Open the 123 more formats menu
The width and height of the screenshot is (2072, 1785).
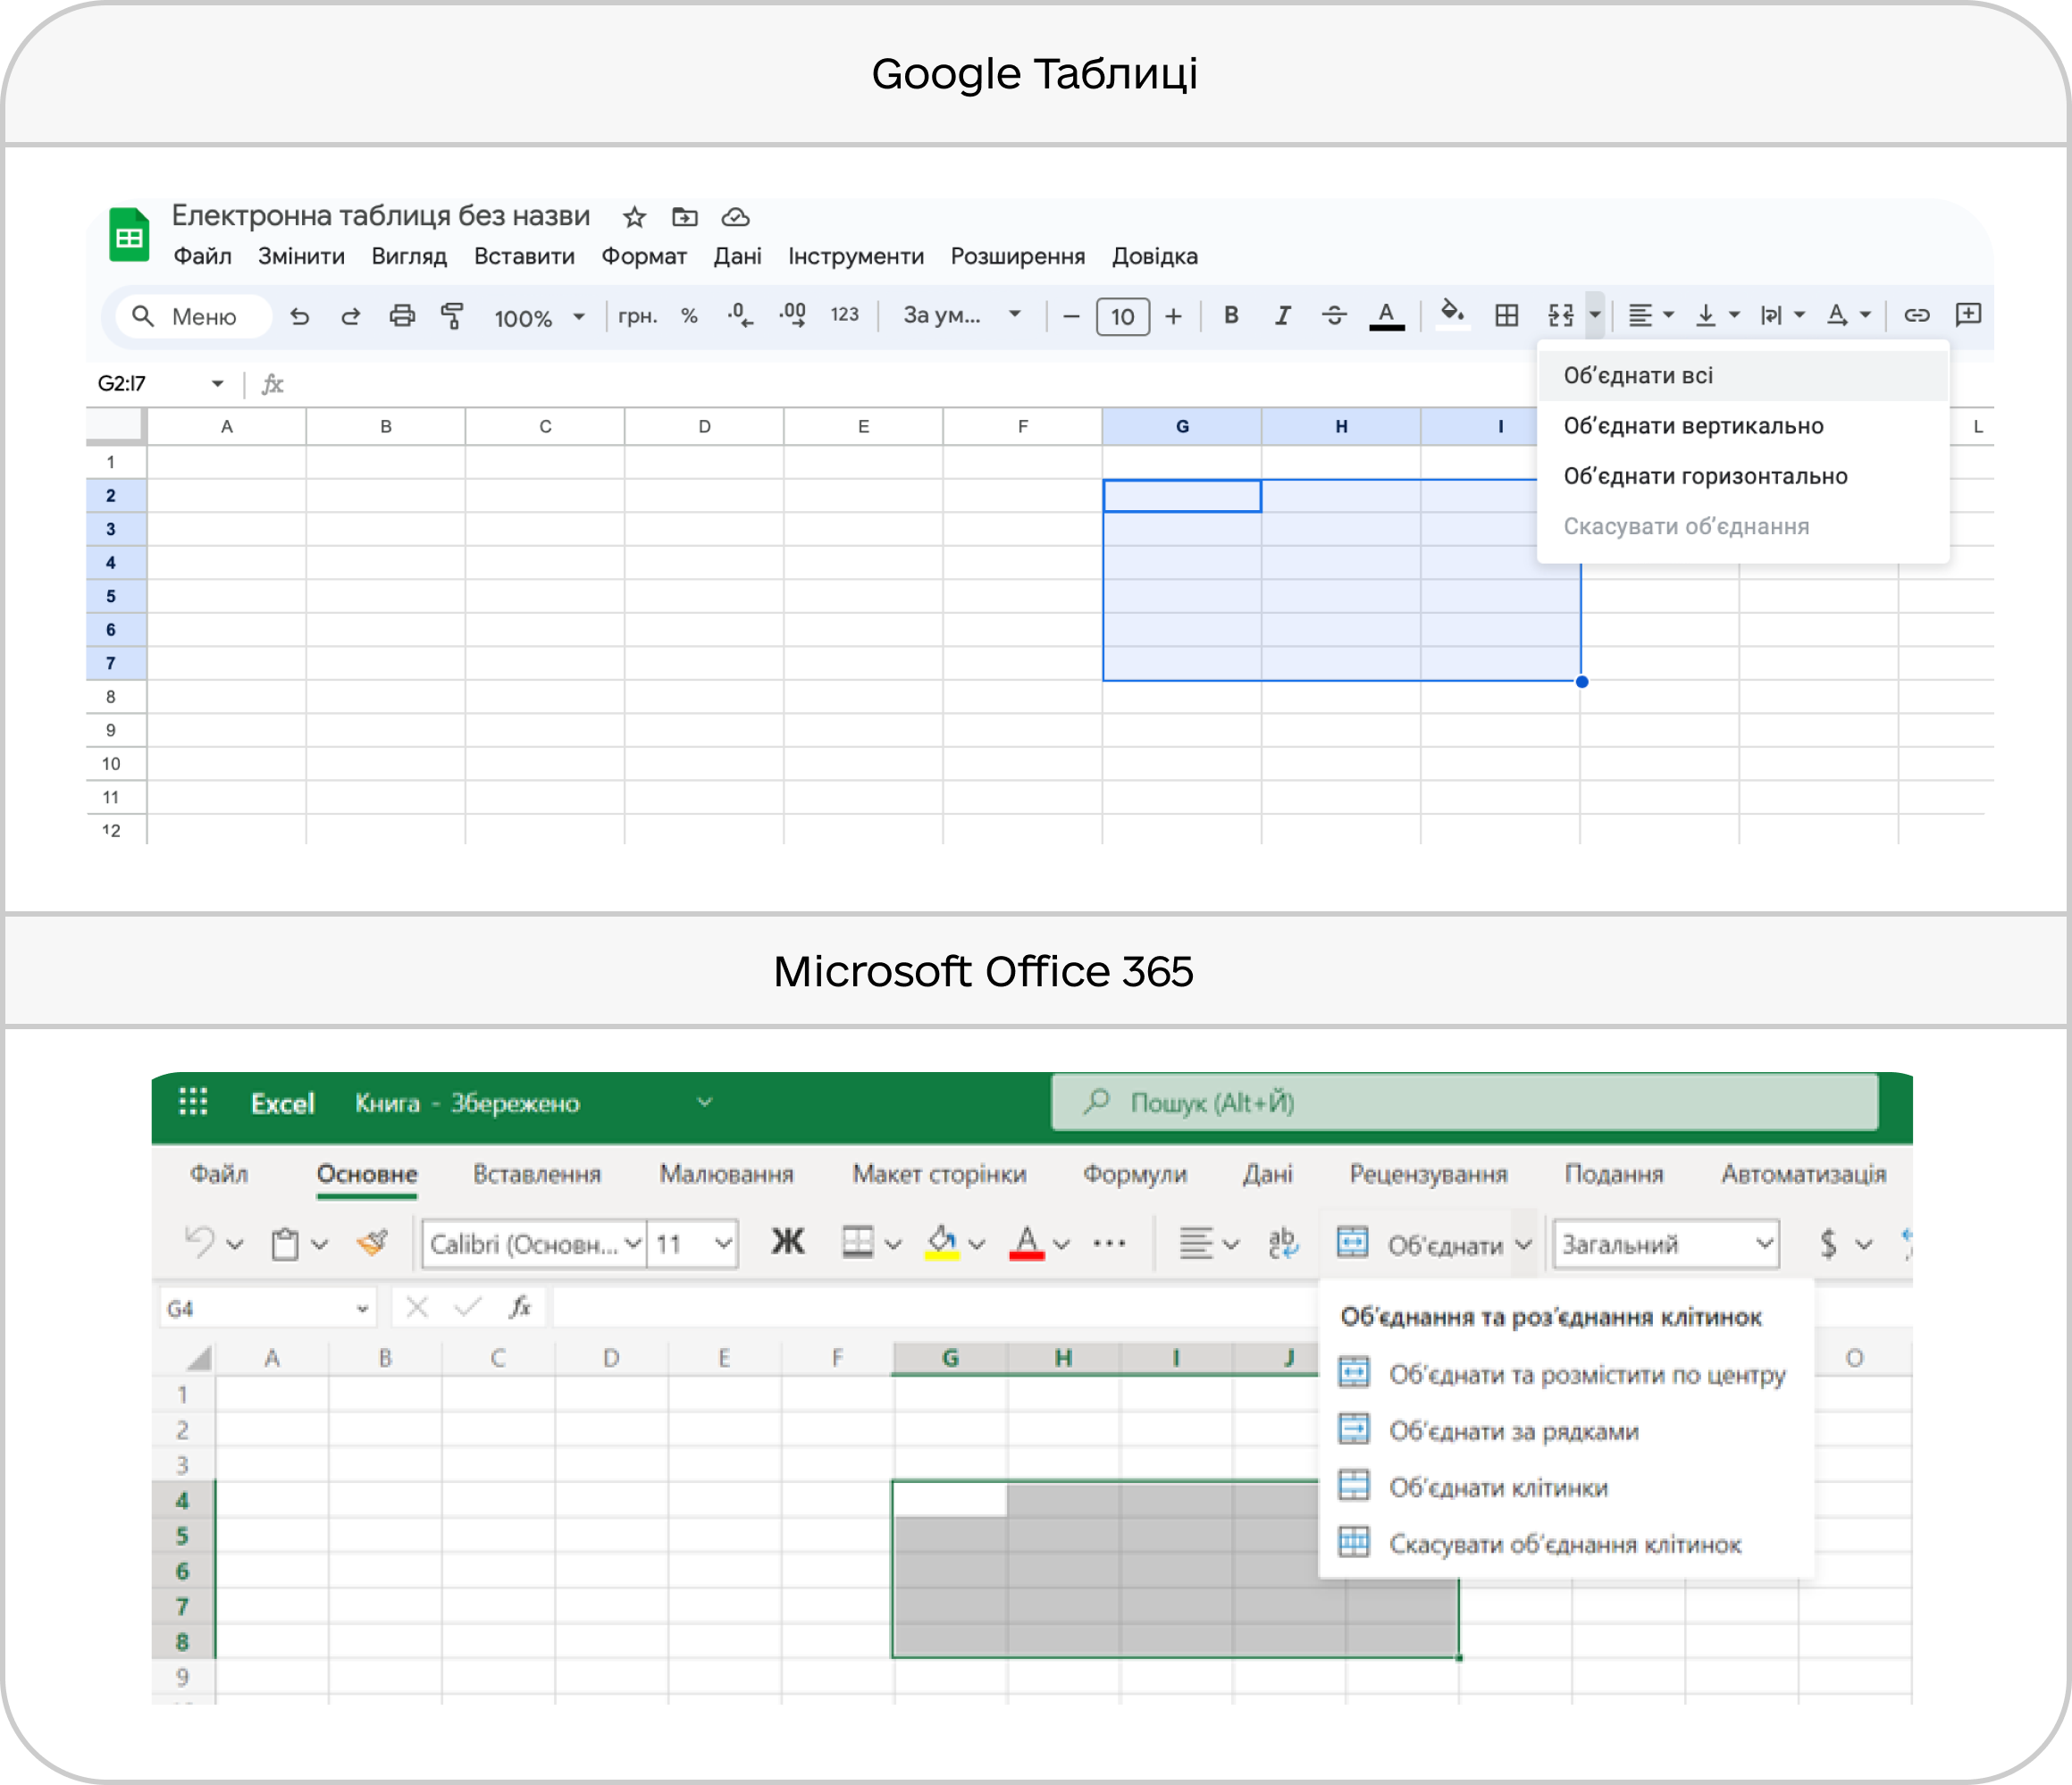coord(845,315)
